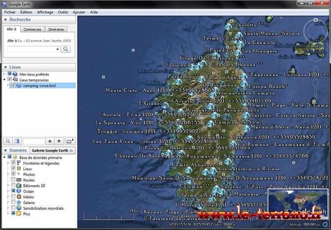
Task: Click the Galerie star icon
Action: pyautogui.click(x=19, y=202)
